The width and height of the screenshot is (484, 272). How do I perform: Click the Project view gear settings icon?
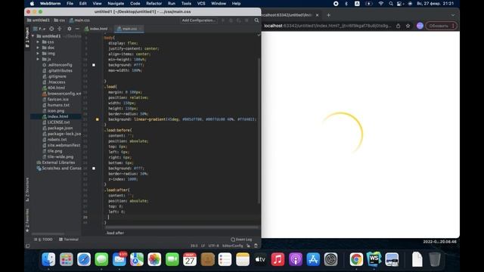[x=69, y=29]
